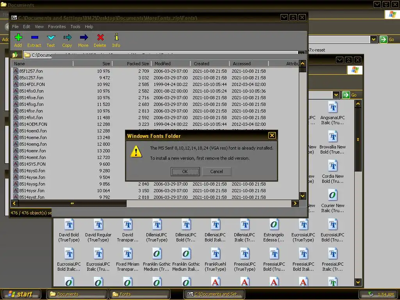Select the DilleniaUPC Italic font icon

[245, 225]
